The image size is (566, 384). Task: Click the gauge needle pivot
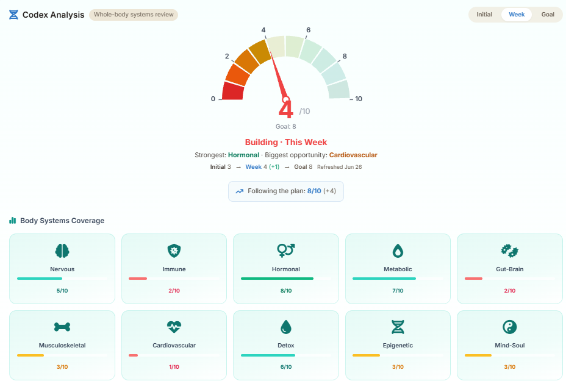[286, 99]
